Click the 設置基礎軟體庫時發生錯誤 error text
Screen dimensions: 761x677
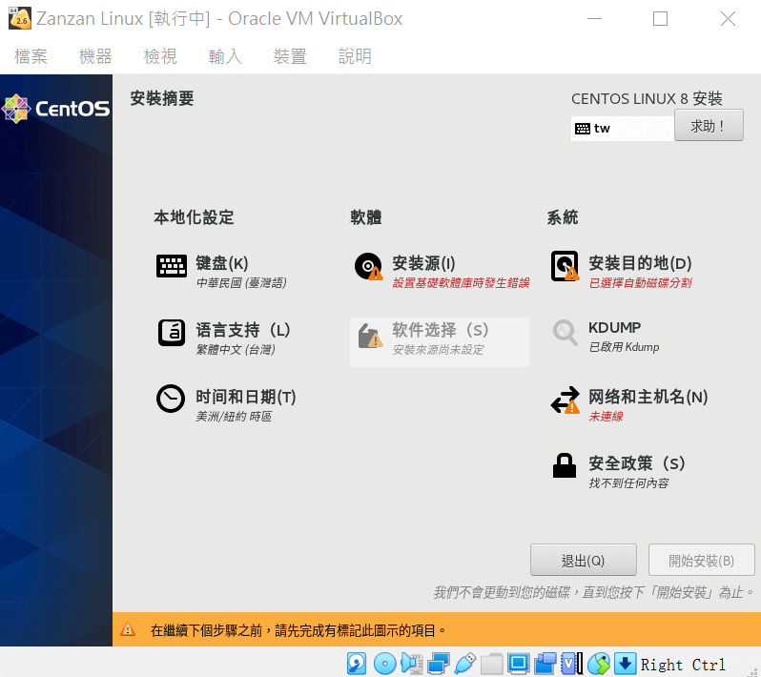(x=461, y=283)
